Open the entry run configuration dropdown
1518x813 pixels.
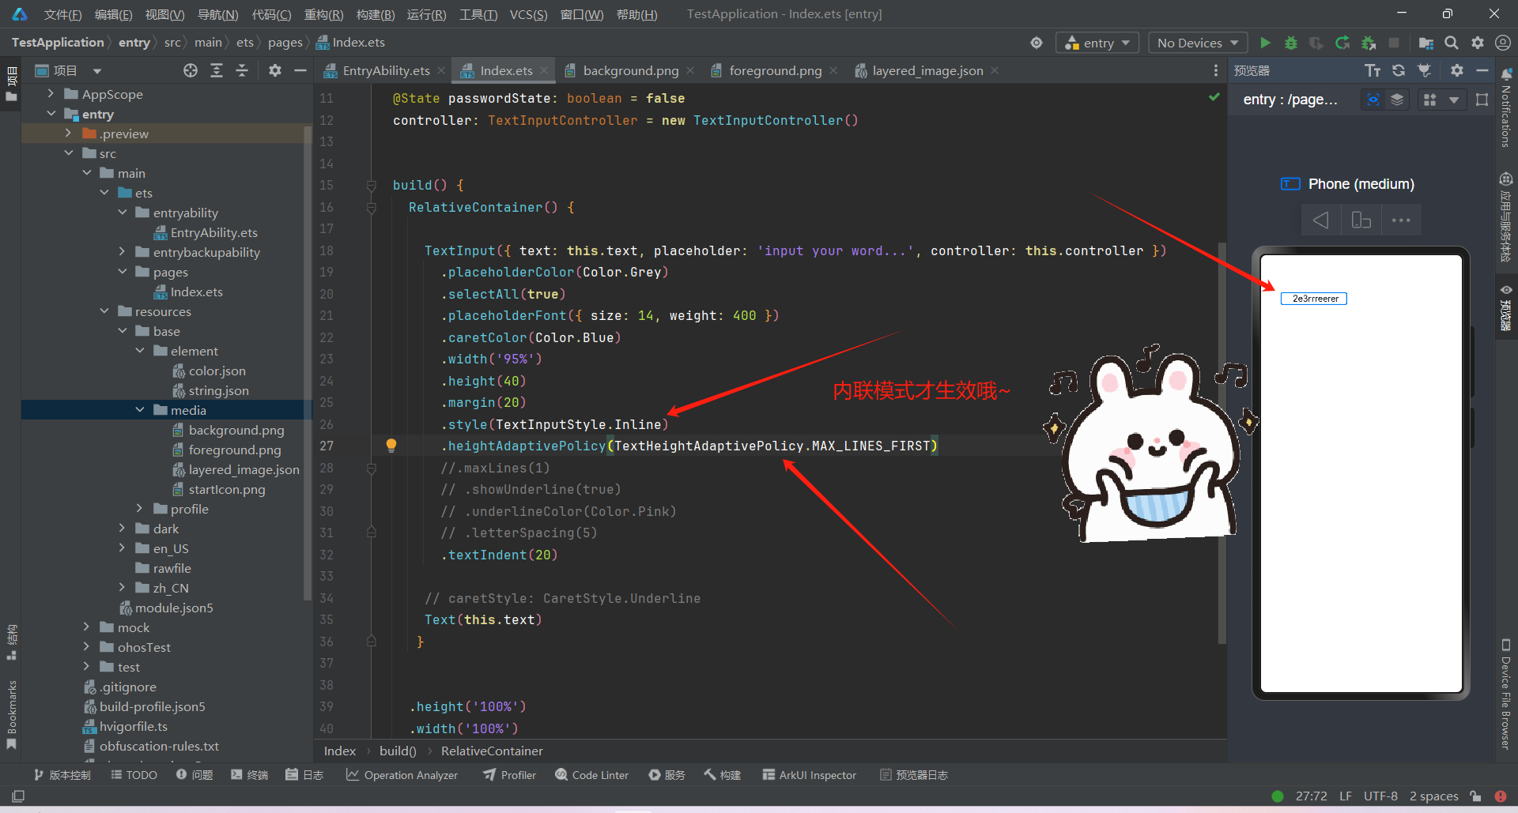1097,43
